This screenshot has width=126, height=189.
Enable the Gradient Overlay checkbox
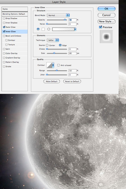(4, 58)
